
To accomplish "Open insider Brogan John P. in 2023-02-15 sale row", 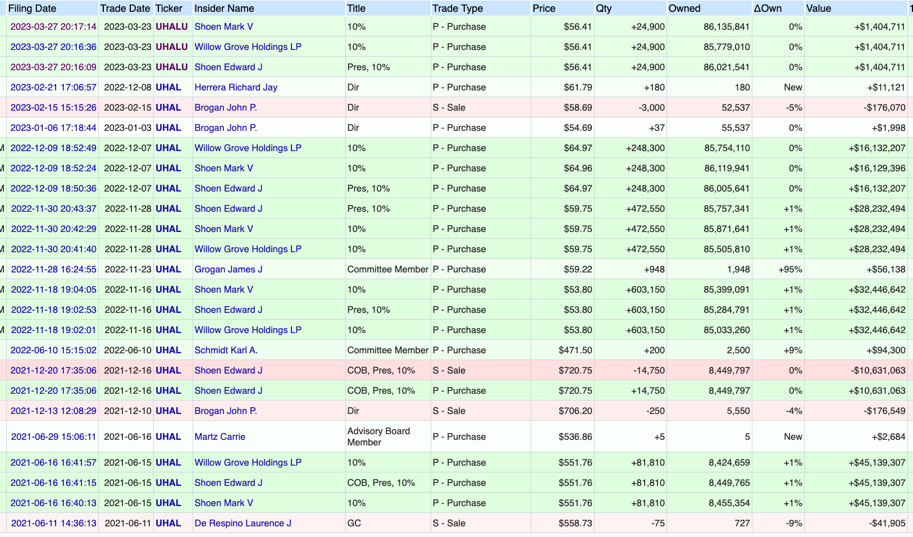I will pos(226,107).
